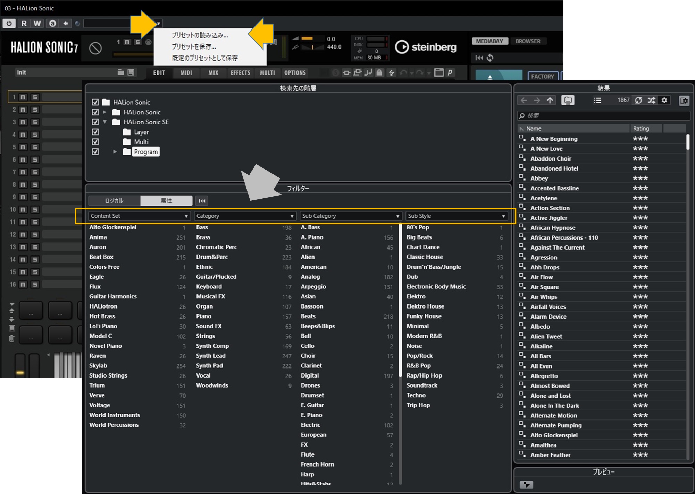
Task: Uncheck the top HALion Sonic root checkbox
Action: tap(95, 102)
